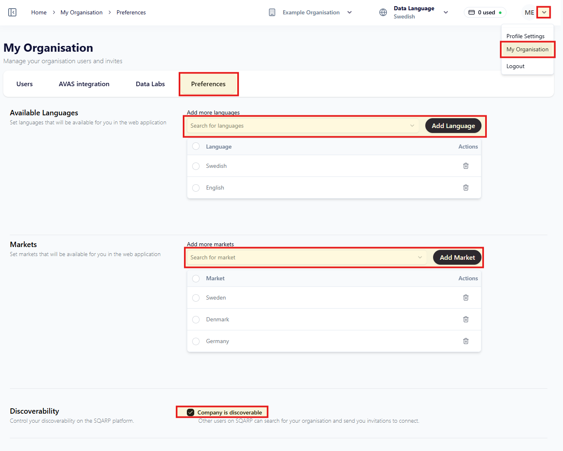
Task: Remove Germany market with trash icon
Action: coord(465,341)
